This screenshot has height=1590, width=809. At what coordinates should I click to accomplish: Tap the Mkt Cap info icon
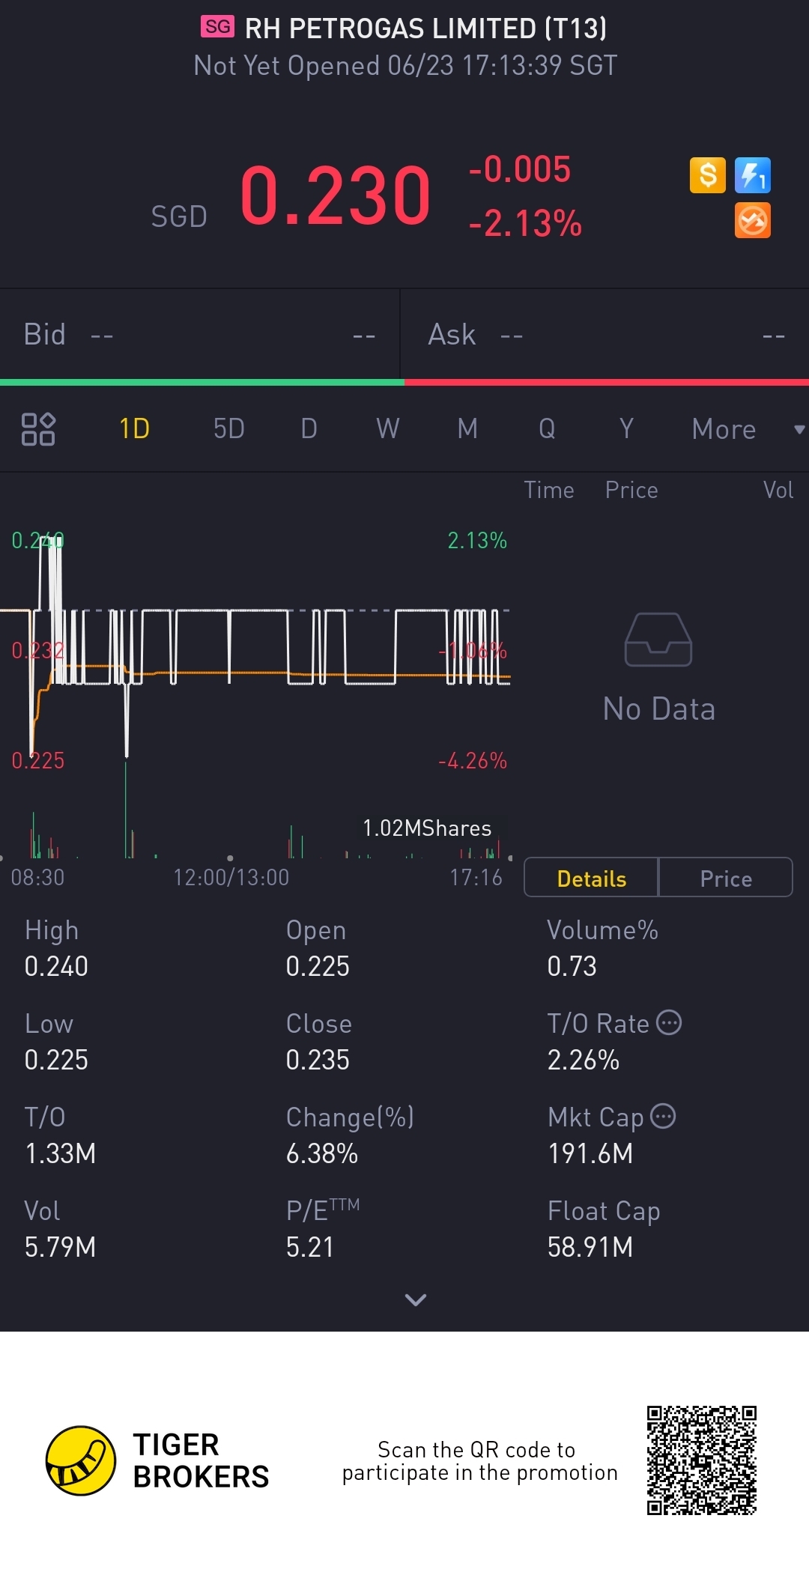pyautogui.click(x=663, y=1116)
